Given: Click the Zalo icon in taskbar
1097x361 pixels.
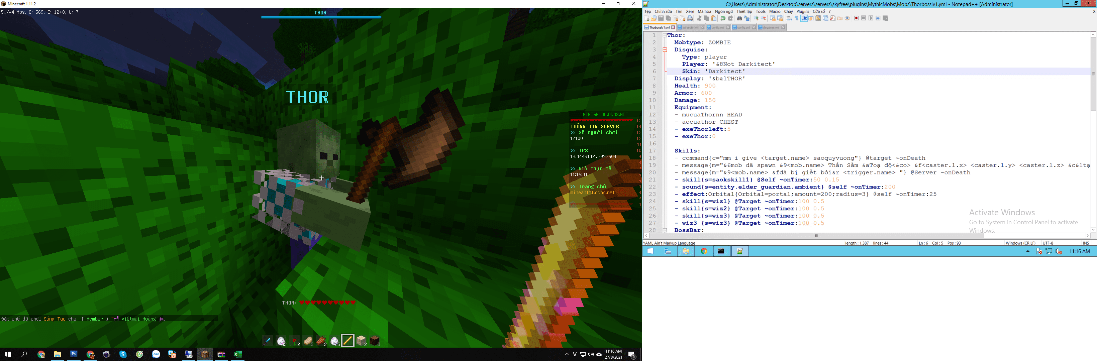Looking at the screenshot, I should pyautogui.click(x=156, y=354).
